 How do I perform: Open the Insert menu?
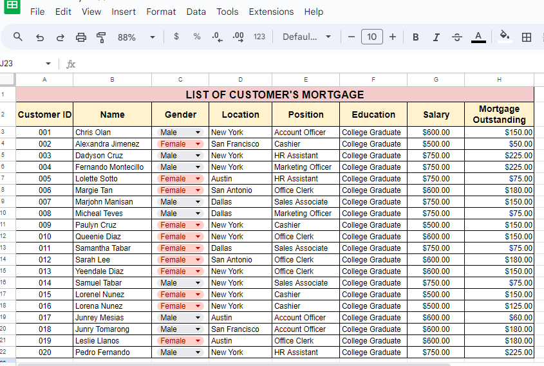pyautogui.click(x=124, y=12)
